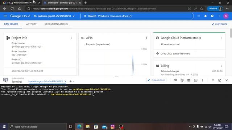Go to browser home page
The width and height of the screenshot is (232, 130).
tap(20, 9)
